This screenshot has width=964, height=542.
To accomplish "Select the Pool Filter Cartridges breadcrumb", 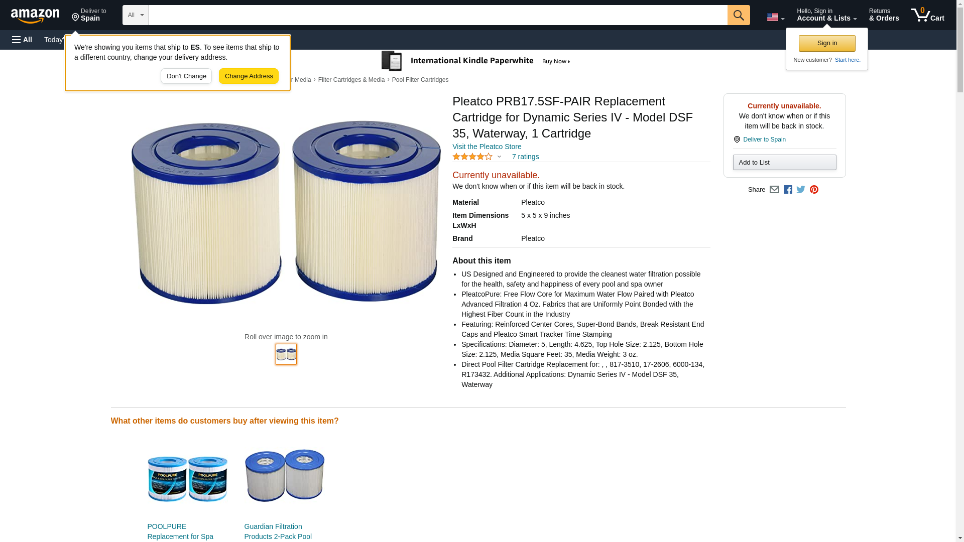I will pyautogui.click(x=420, y=80).
